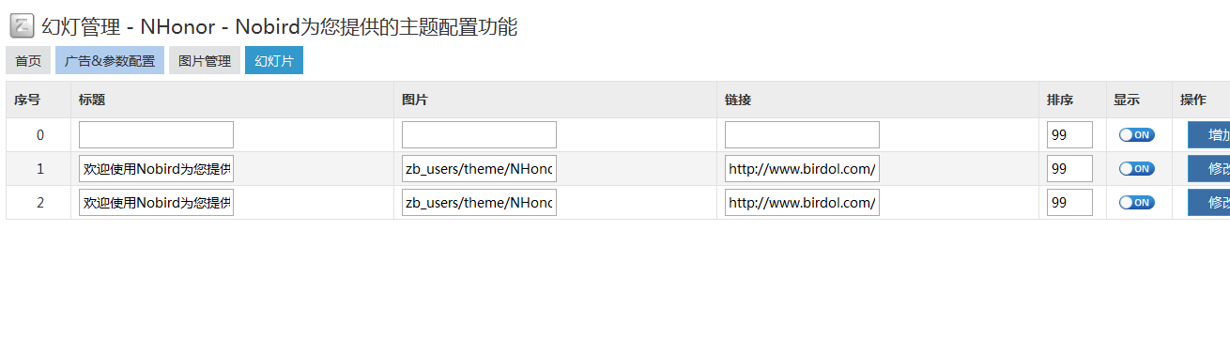This screenshot has width=1230, height=355.
Task: Click the 排序 value field in row 2
Action: (x=1070, y=203)
